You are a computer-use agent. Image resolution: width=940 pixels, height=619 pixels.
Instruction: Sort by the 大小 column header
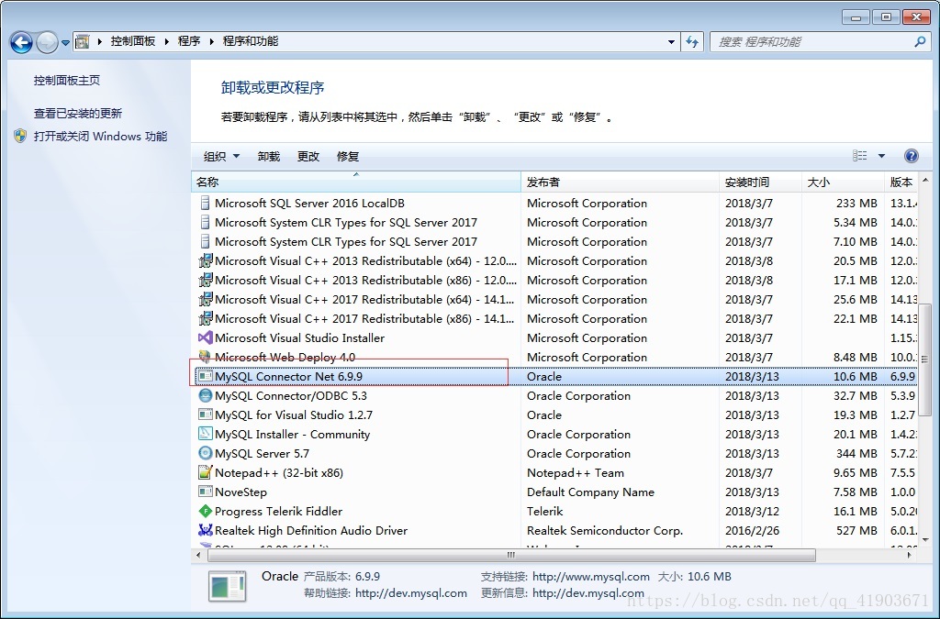coord(844,182)
